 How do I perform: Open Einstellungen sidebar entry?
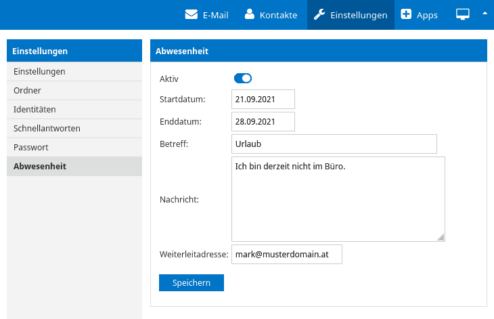(x=74, y=72)
